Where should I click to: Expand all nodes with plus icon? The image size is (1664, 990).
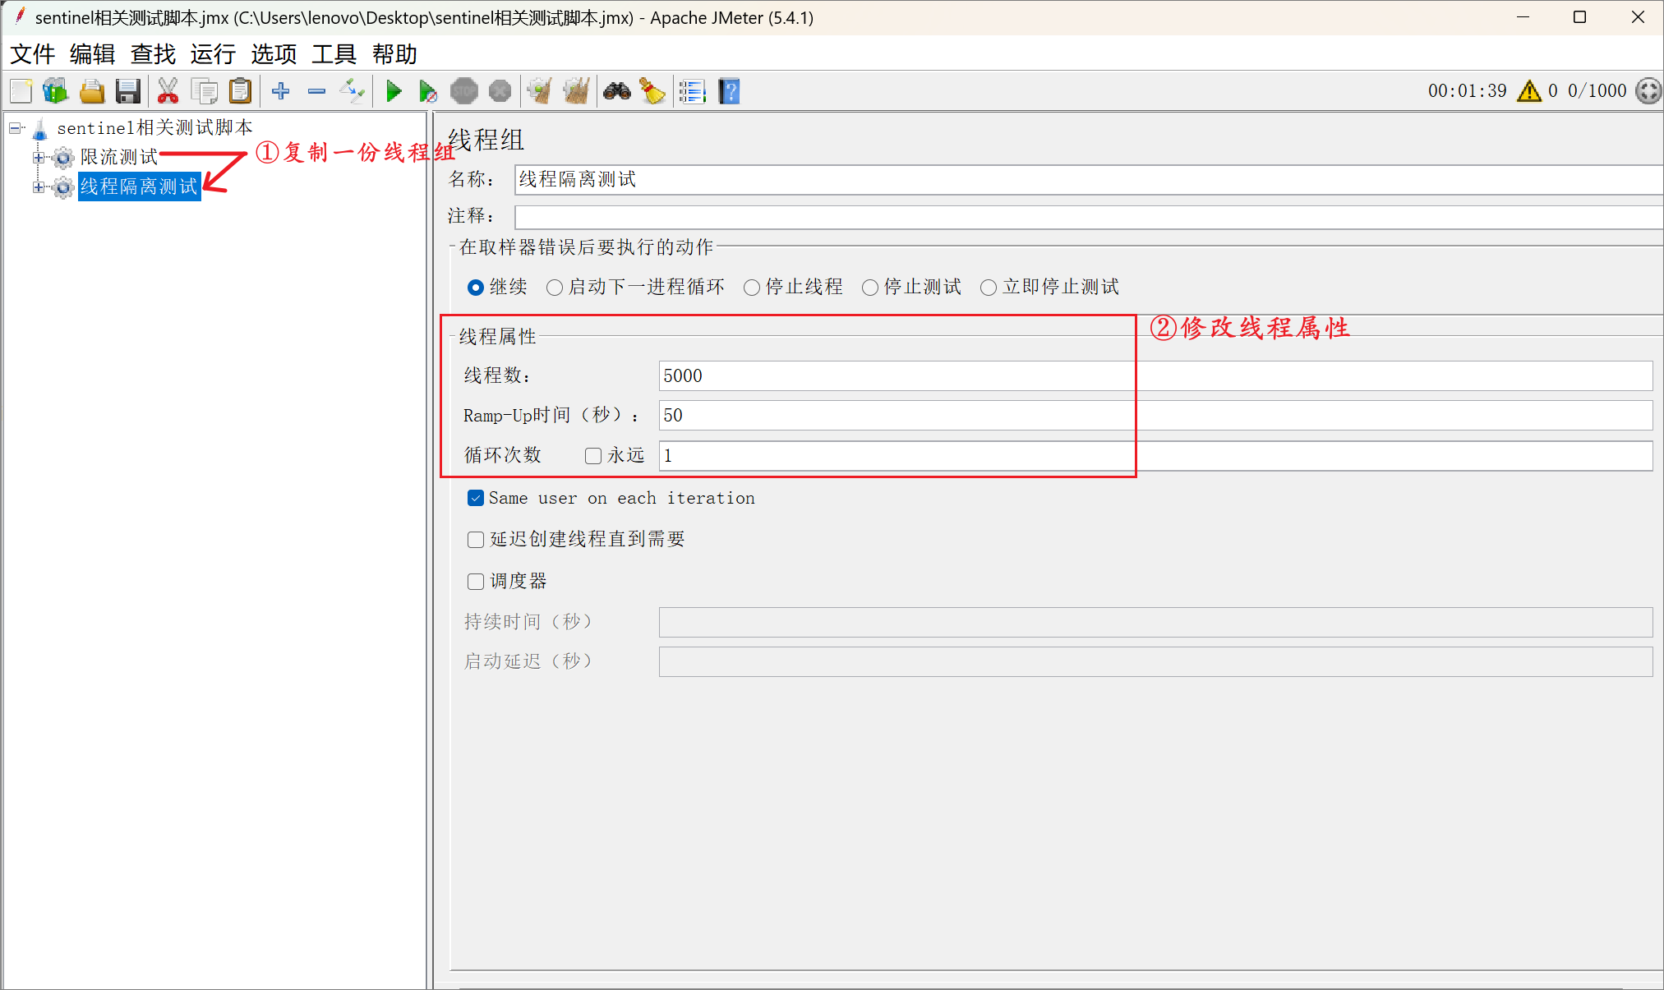[x=281, y=91]
